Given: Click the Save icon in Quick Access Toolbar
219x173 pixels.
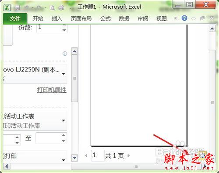Looking at the screenshot, I should click(x=18, y=7).
